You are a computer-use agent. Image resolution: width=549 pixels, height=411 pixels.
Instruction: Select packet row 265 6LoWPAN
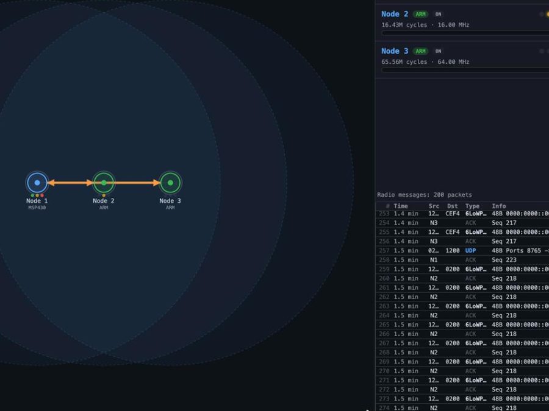coord(462,325)
